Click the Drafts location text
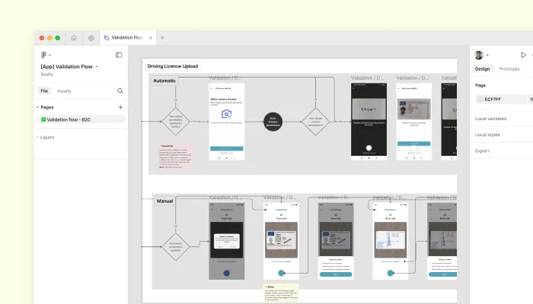The image size is (533, 304). pos(47,74)
